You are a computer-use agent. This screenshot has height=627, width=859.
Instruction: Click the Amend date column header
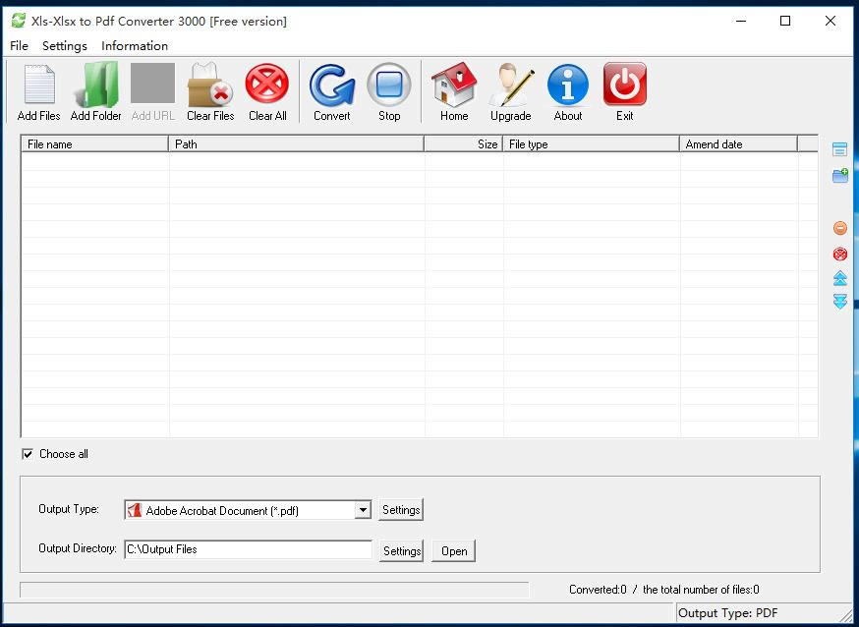(739, 144)
